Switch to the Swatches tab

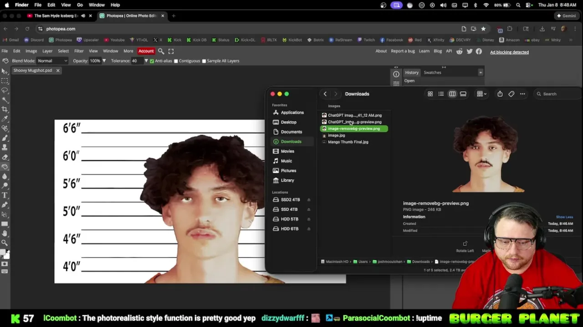432,73
